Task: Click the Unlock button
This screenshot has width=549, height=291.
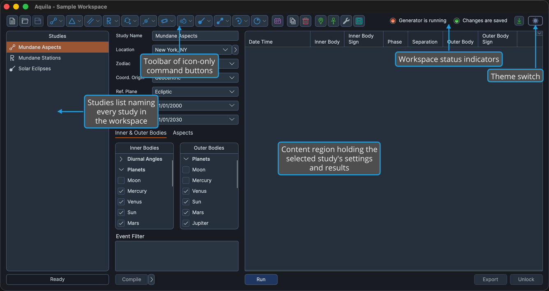Action: tap(526, 279)
